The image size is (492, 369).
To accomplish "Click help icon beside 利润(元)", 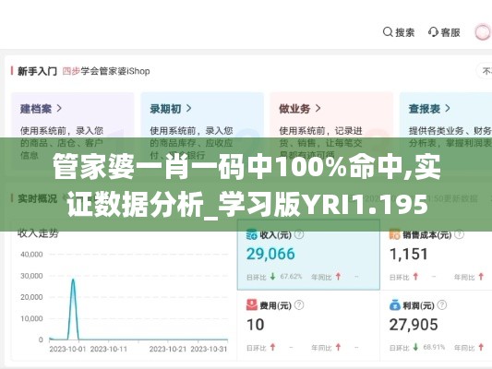I will pos(442,304).
